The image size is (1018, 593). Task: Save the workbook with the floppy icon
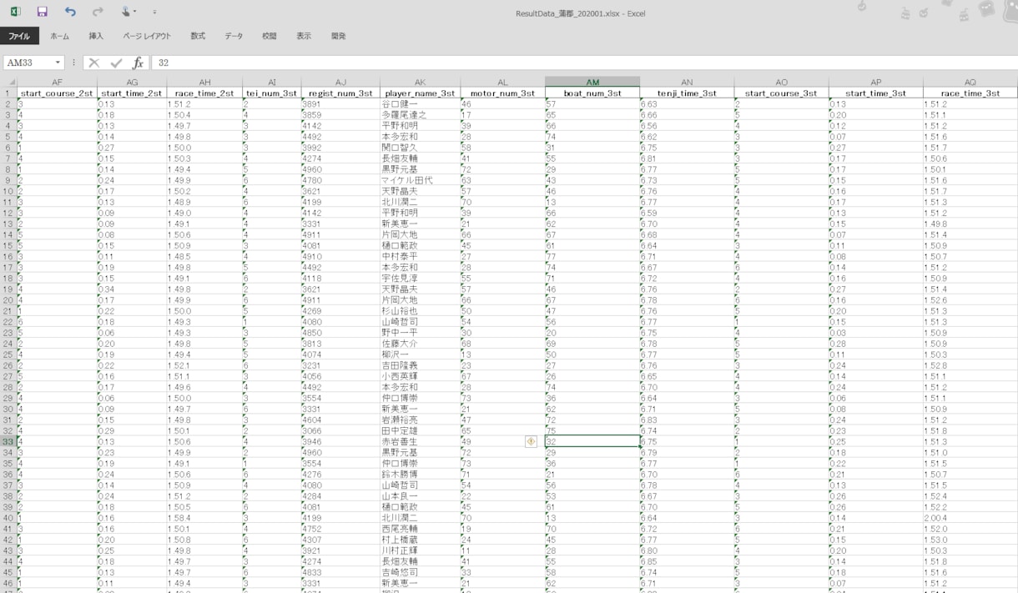click(x=43, y=13)
